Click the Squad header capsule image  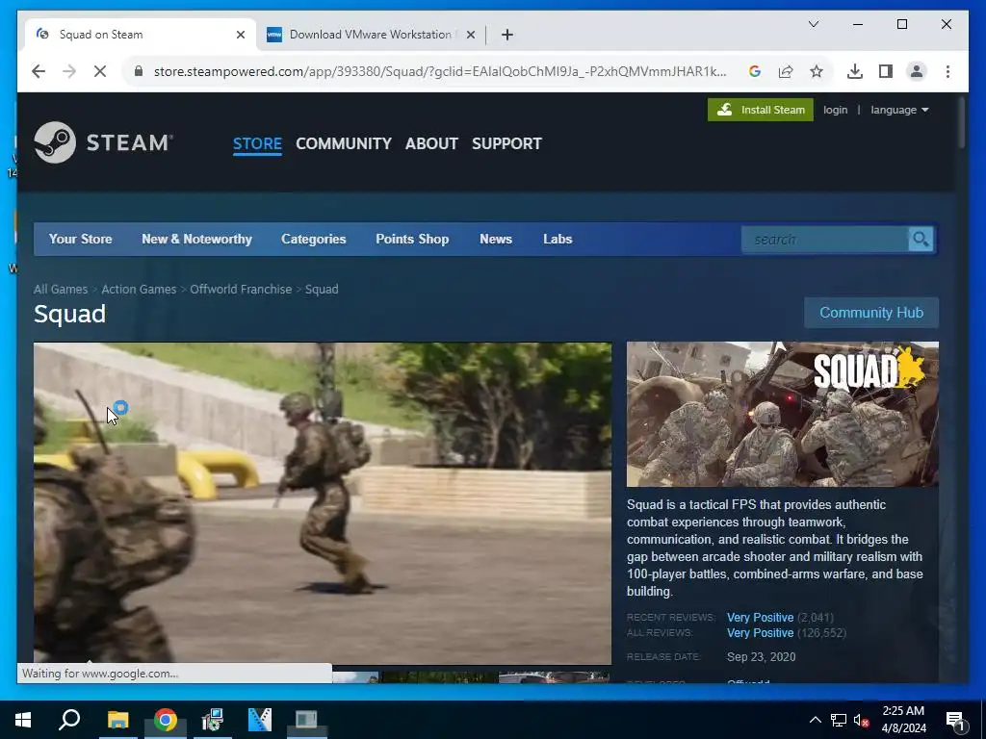(782, 414)
